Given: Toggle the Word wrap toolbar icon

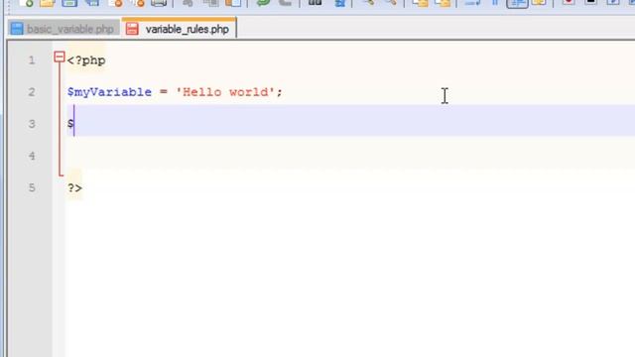Looking at the screenshot, I should pos(472,3).
